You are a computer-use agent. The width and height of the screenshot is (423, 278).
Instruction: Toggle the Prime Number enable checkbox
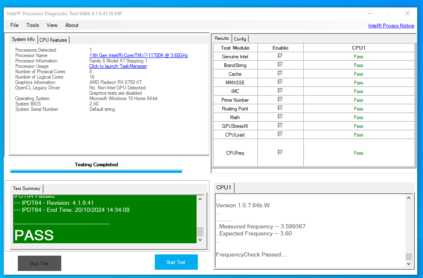[280, 100]
